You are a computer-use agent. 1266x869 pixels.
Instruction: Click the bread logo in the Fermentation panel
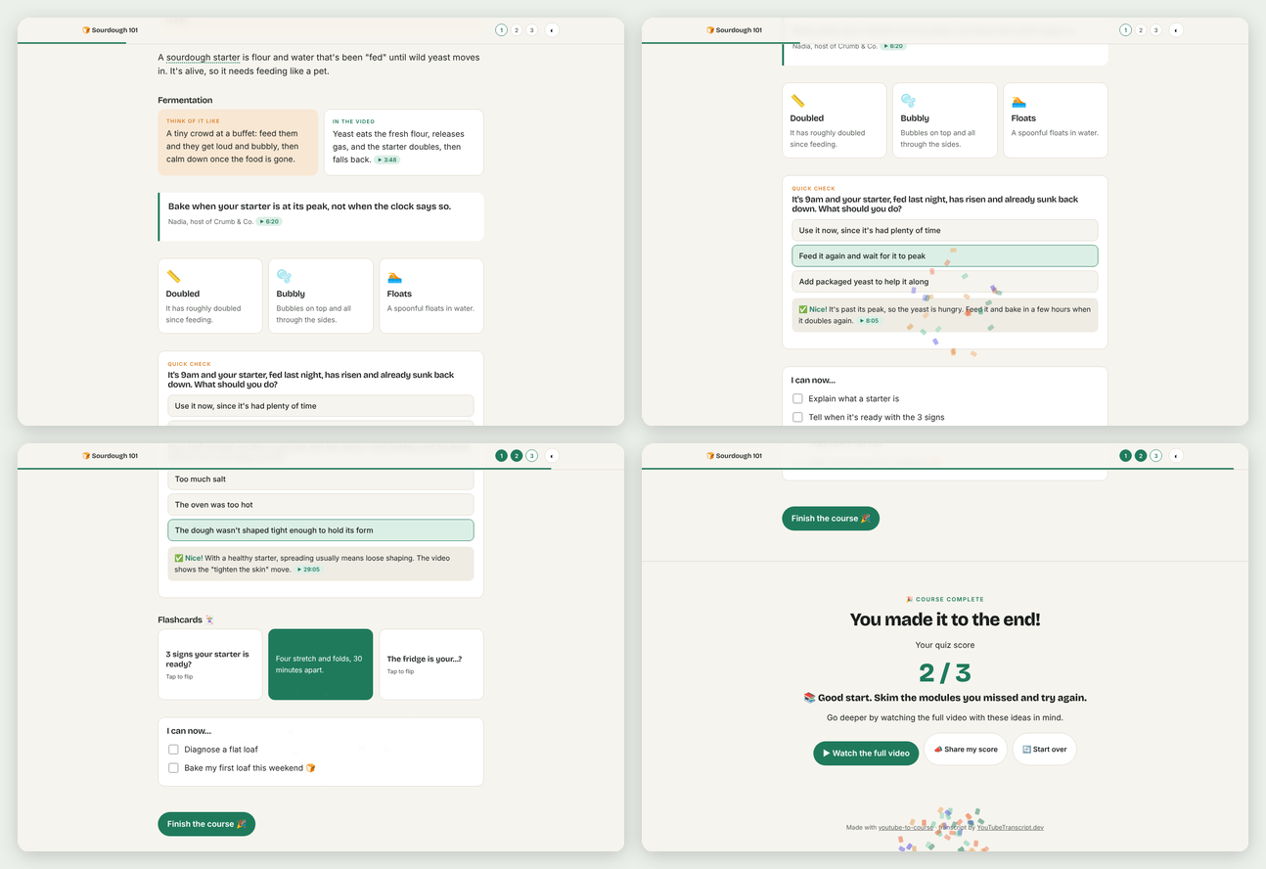[x=86, y=30]
